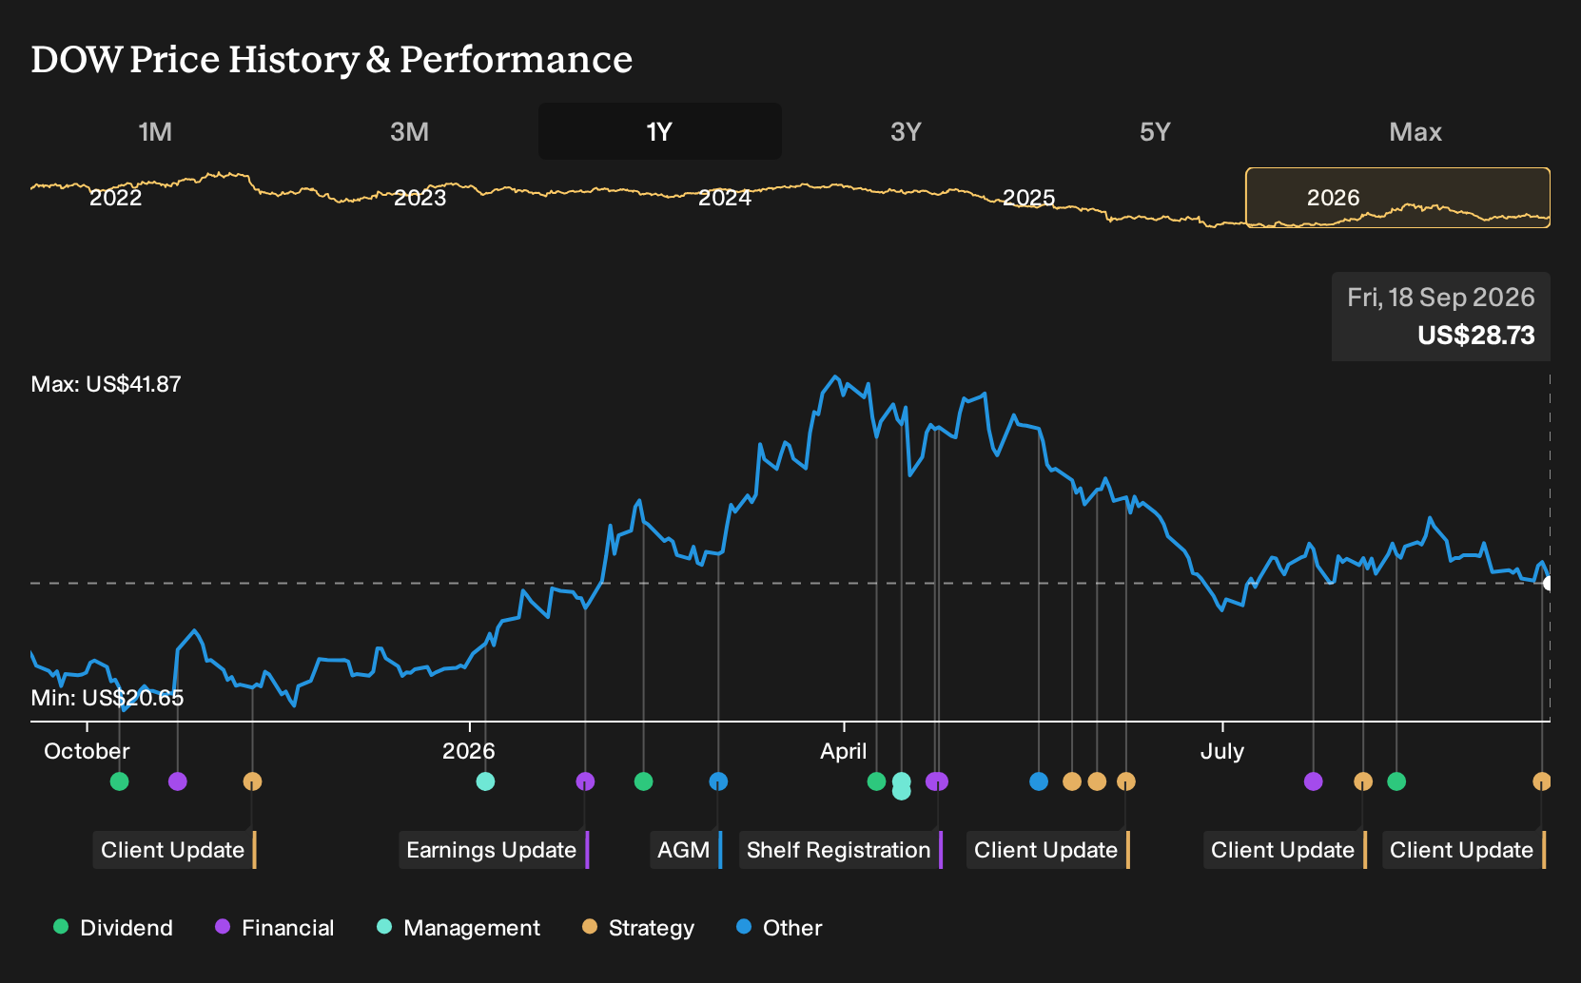Select the 1M time range tab
This screenshot has width=1581, height=983.
pos(155,131)
